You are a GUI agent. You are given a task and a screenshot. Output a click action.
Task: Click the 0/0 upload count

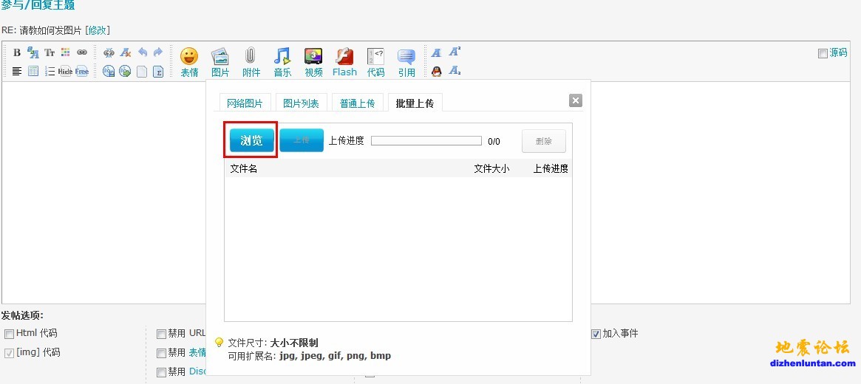coord(494,142)
